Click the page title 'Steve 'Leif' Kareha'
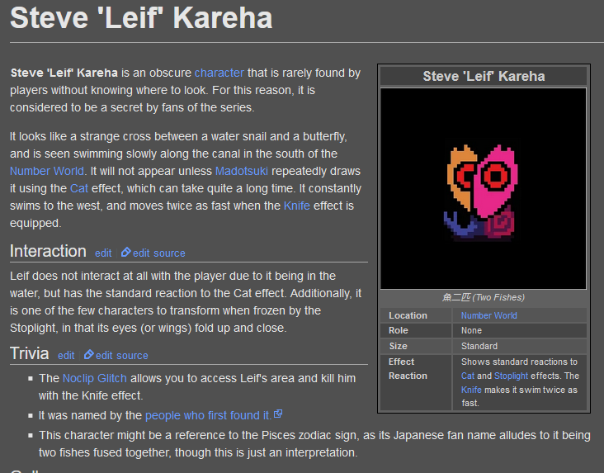The image size is (604, 473). pyautogui.click(x=141, y=17)
